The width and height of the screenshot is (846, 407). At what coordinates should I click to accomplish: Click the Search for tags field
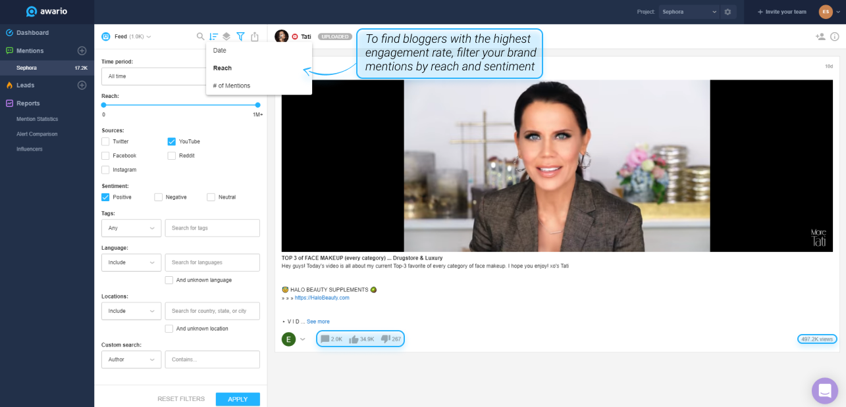tap(212, 228)
